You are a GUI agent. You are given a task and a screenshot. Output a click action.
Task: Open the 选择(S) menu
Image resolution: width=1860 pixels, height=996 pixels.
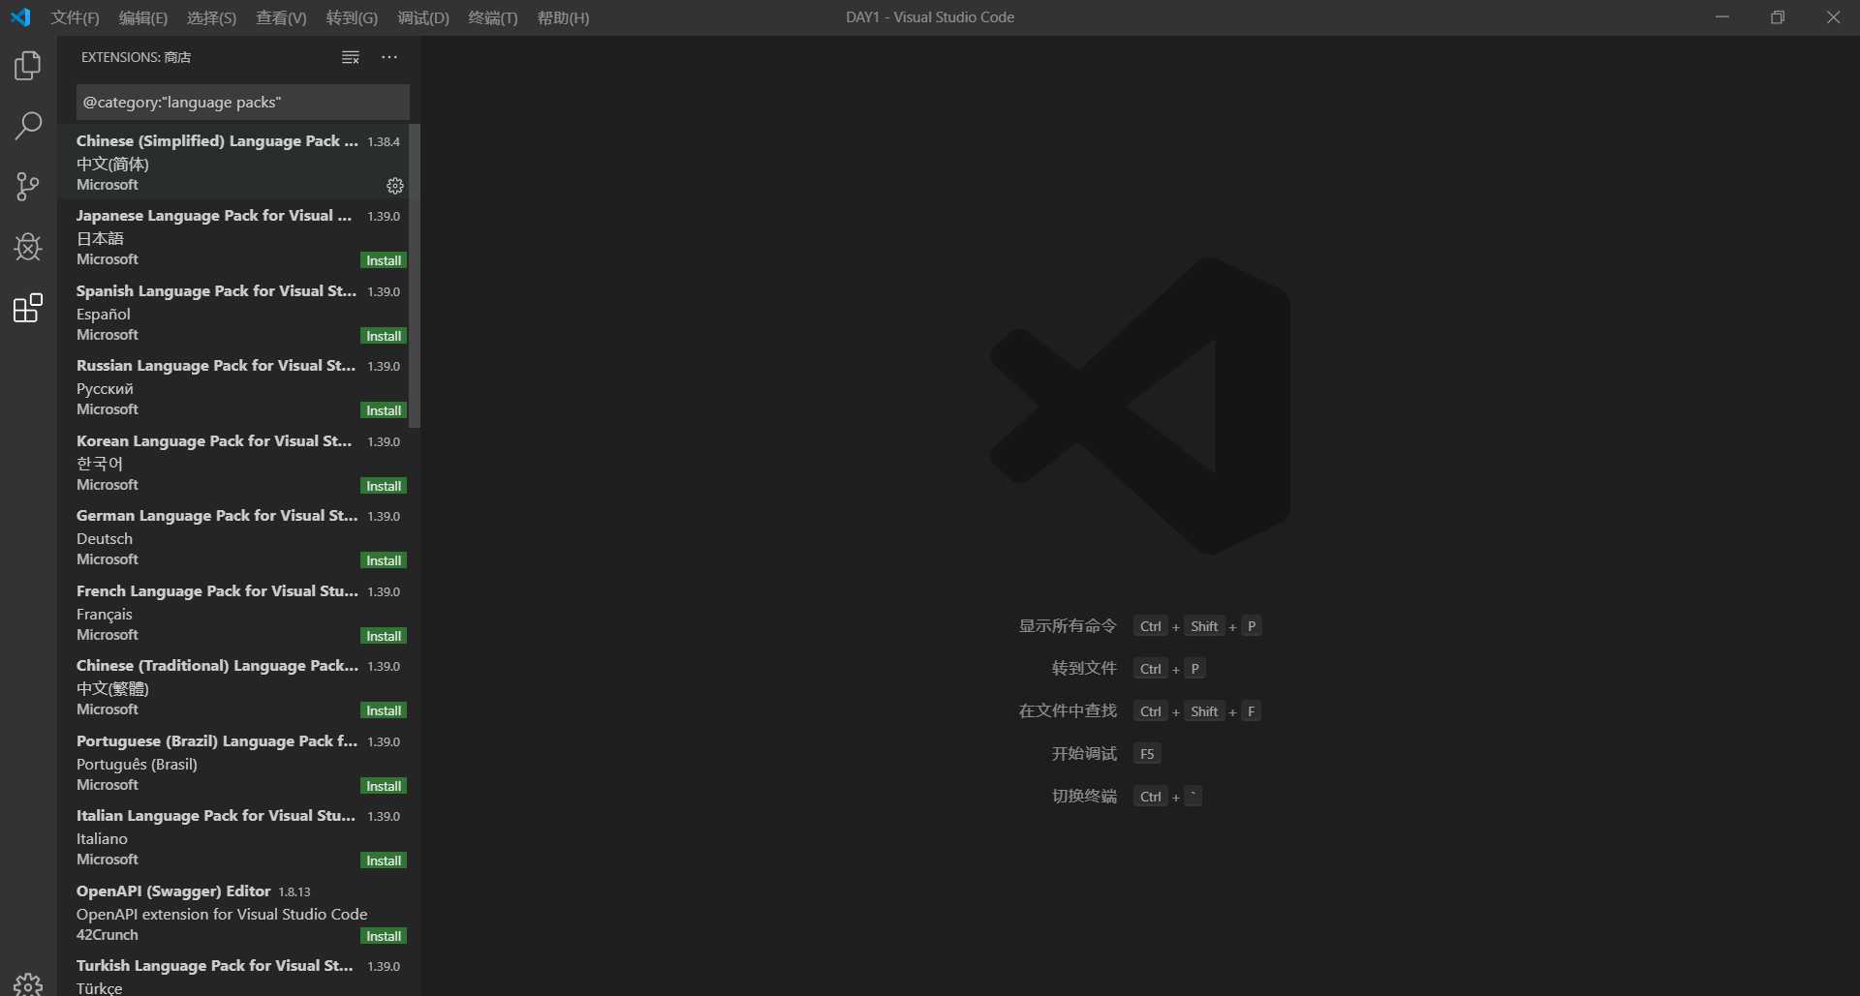(x=211, y=17)
